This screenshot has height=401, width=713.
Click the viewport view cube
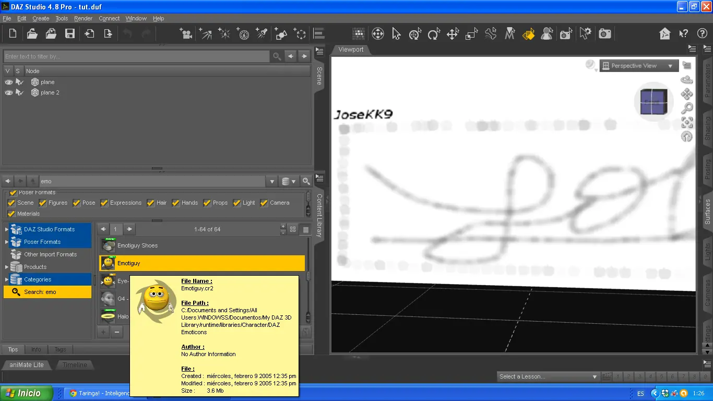(x=654, y=101)
